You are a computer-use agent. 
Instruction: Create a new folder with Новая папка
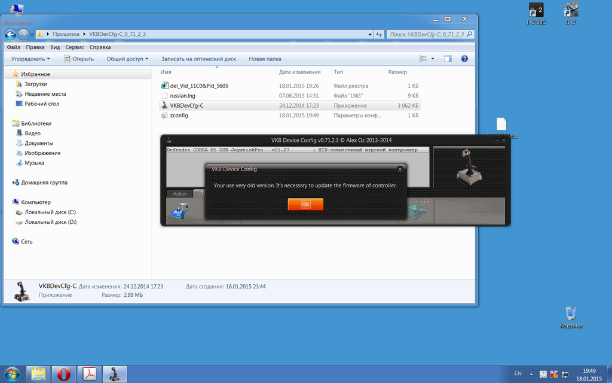coord(265,59)
